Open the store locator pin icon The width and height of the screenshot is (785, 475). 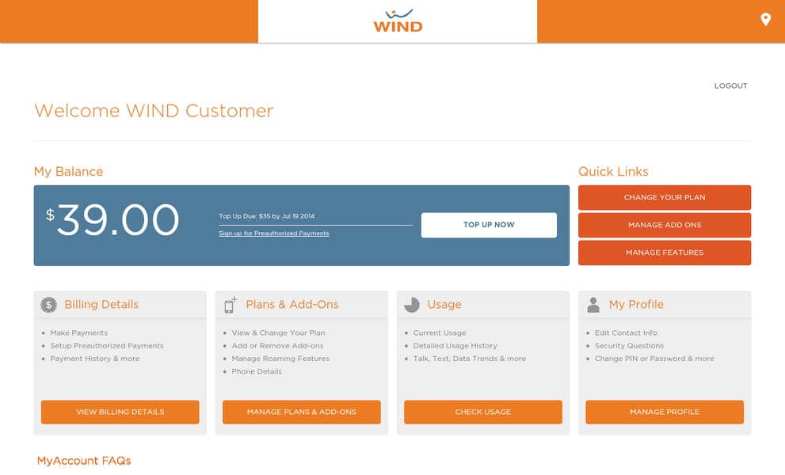coord(765,20)
